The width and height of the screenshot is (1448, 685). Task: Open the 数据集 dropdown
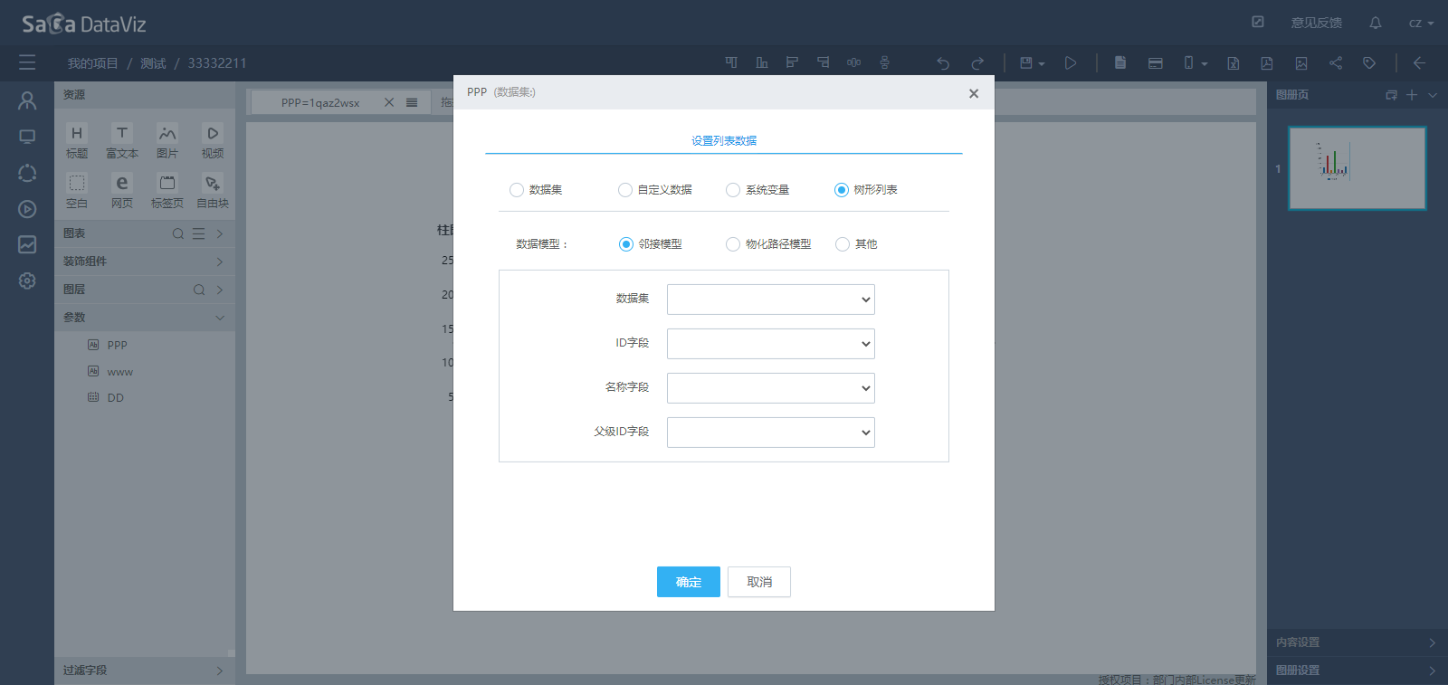[770, 300]
